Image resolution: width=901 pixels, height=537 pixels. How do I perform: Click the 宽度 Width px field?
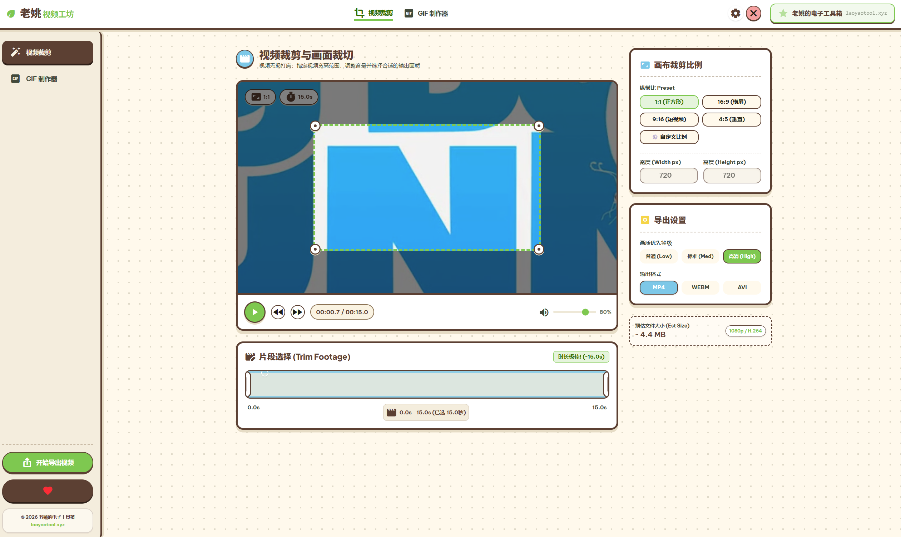click(668, 176)
